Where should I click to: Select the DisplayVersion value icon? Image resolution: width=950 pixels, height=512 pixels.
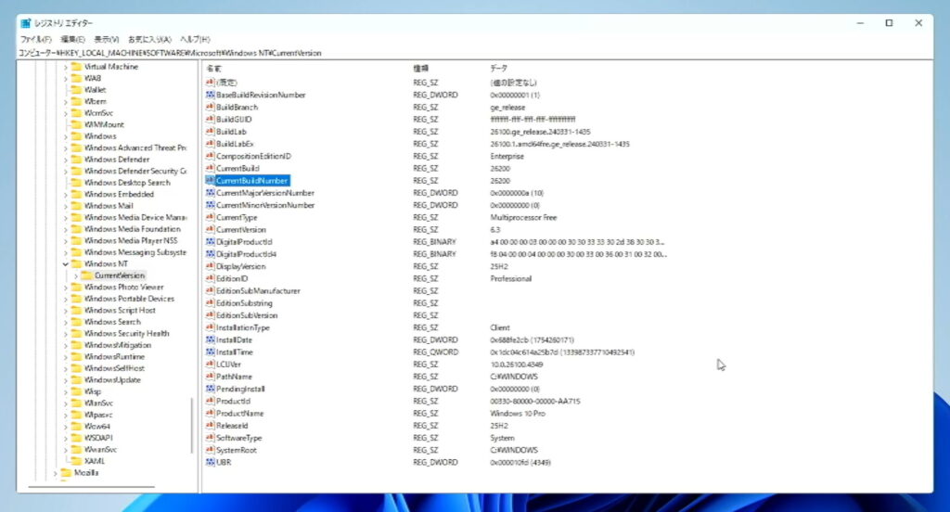coord(211,266)
